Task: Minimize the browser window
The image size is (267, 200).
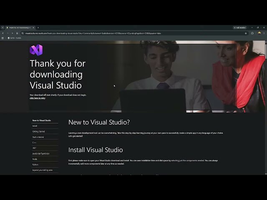Action: pos(252,27)
